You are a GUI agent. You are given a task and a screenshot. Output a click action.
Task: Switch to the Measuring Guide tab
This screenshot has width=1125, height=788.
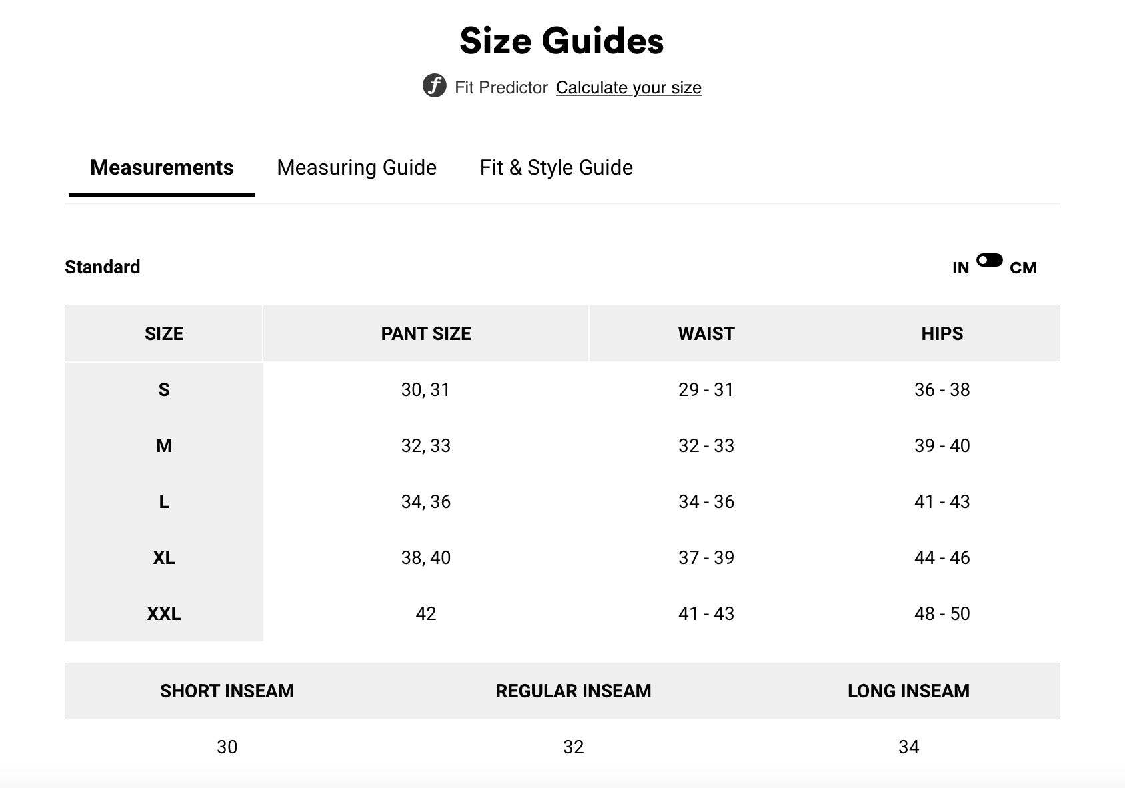pyautogui.click(x=357, y=167)
